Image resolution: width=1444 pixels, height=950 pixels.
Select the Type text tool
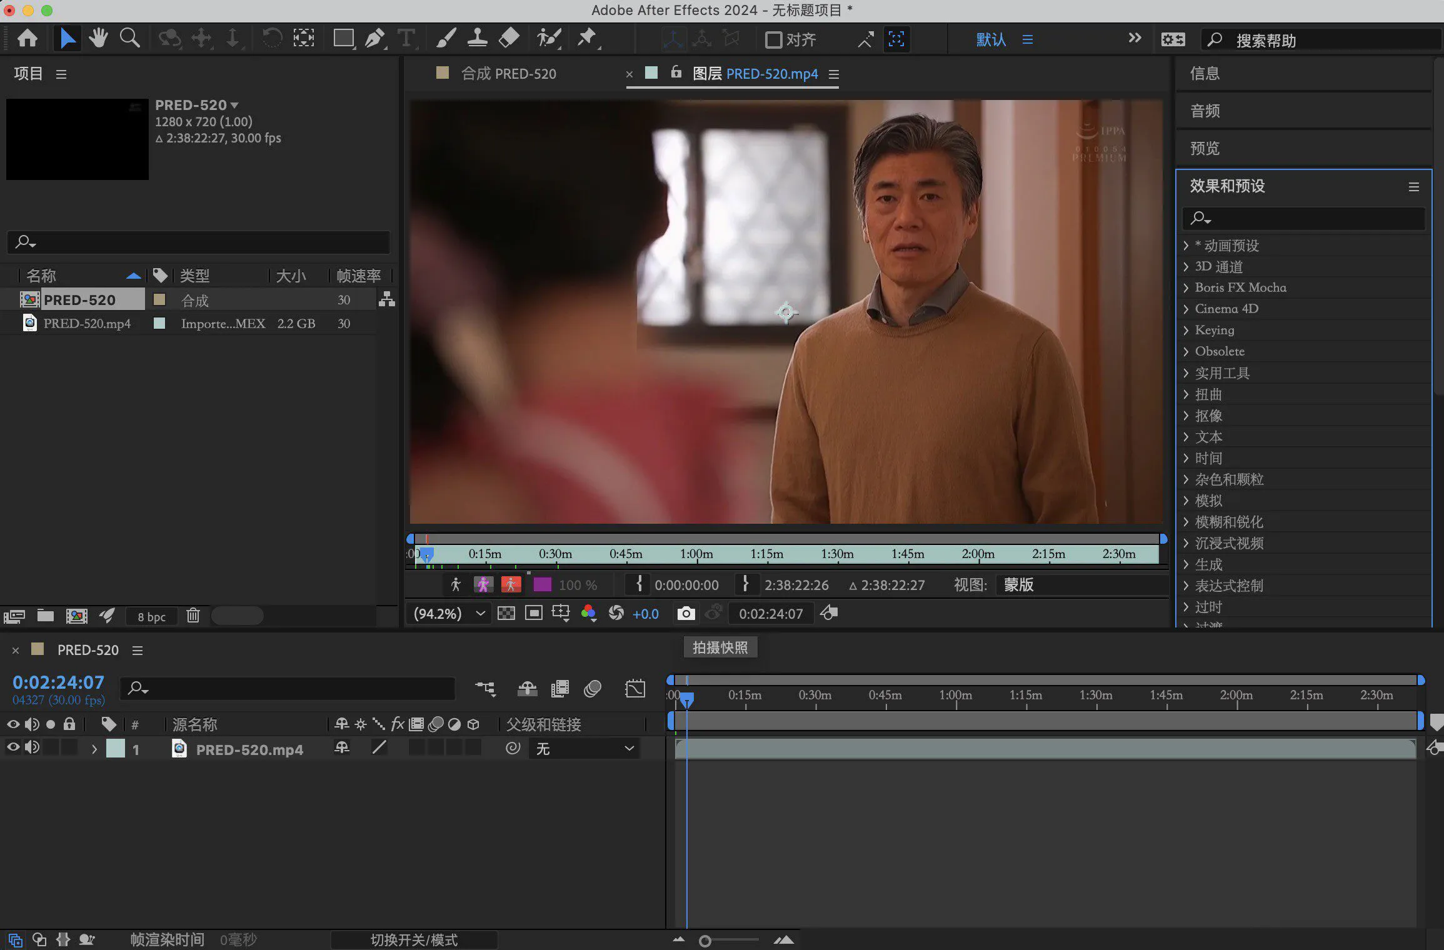pos(406,39)
